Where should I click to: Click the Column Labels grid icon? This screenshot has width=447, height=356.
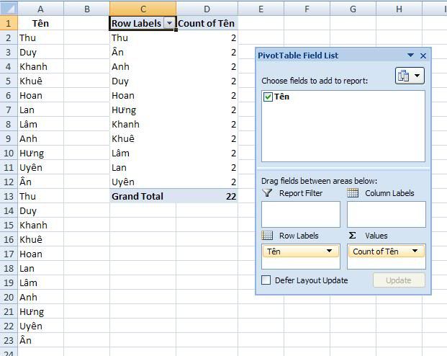353,193
